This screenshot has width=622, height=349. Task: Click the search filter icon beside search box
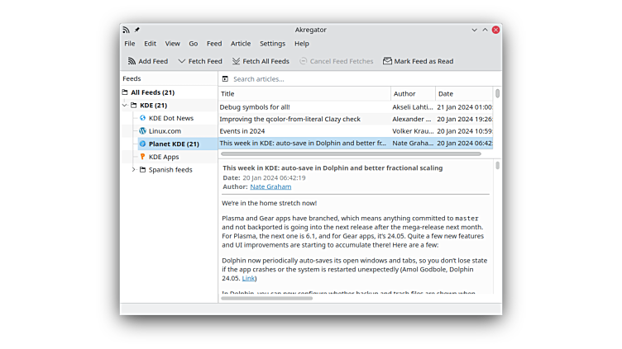tap(225, 79)
